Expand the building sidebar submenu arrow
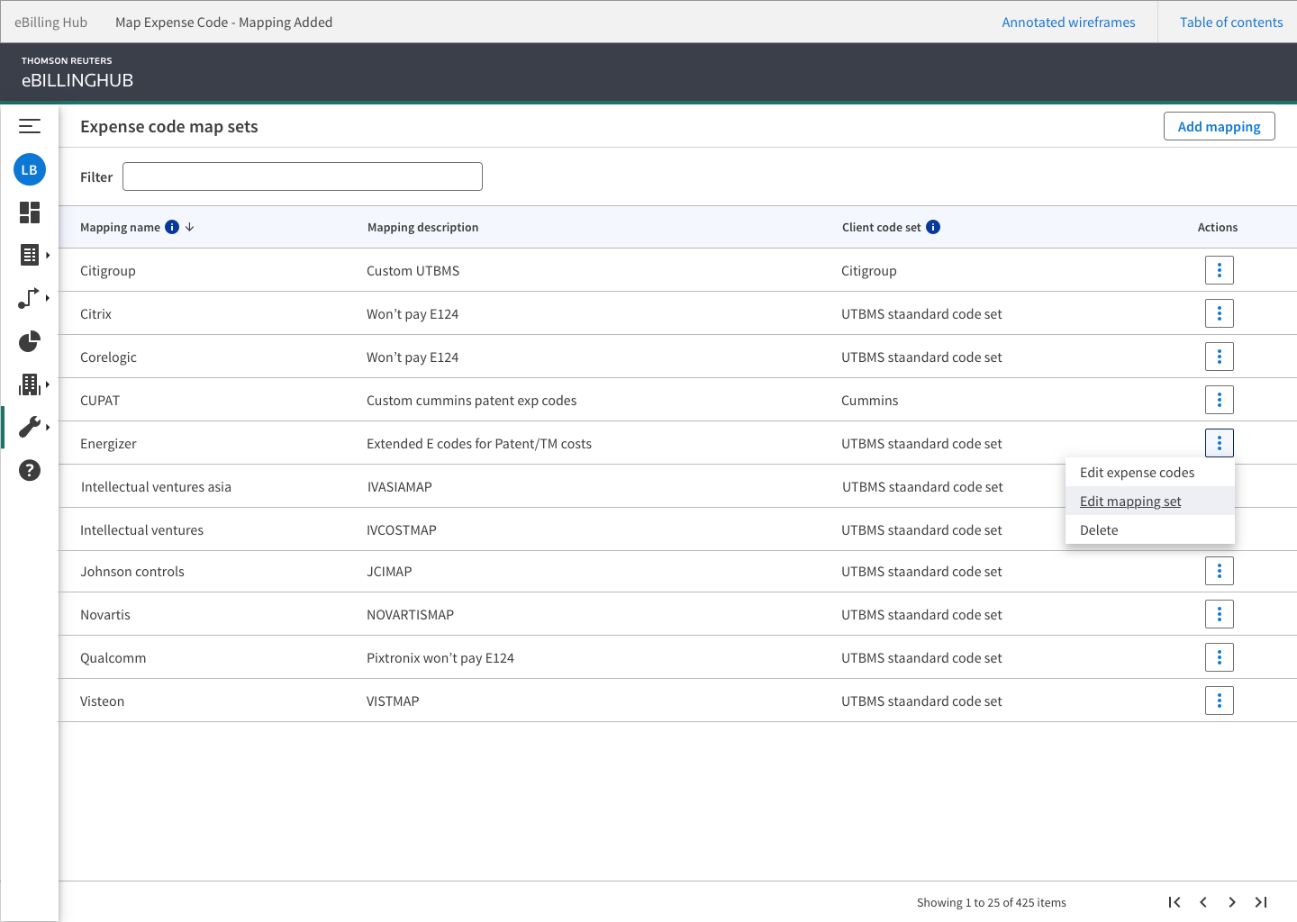 (x=47, y=384)
